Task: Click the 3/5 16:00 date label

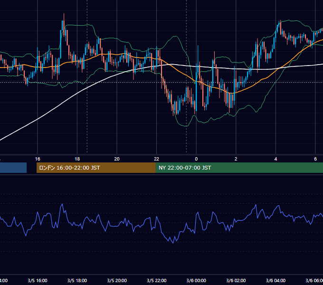Action: click(x=38, y=280)
